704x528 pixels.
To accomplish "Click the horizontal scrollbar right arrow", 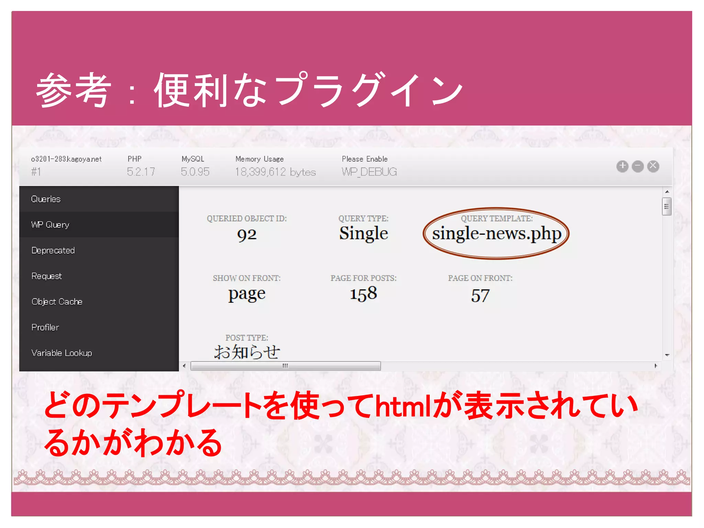I will tap(656, 366).
